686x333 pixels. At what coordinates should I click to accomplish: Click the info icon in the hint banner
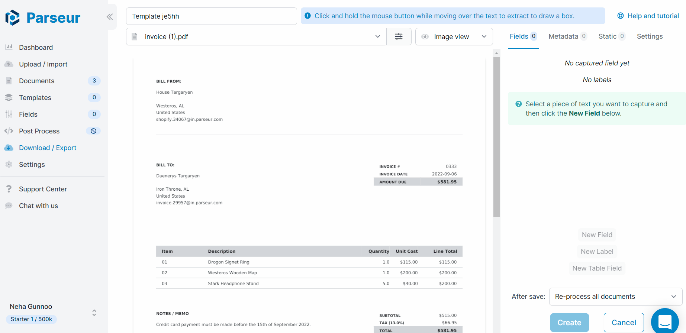coord(307,16)
